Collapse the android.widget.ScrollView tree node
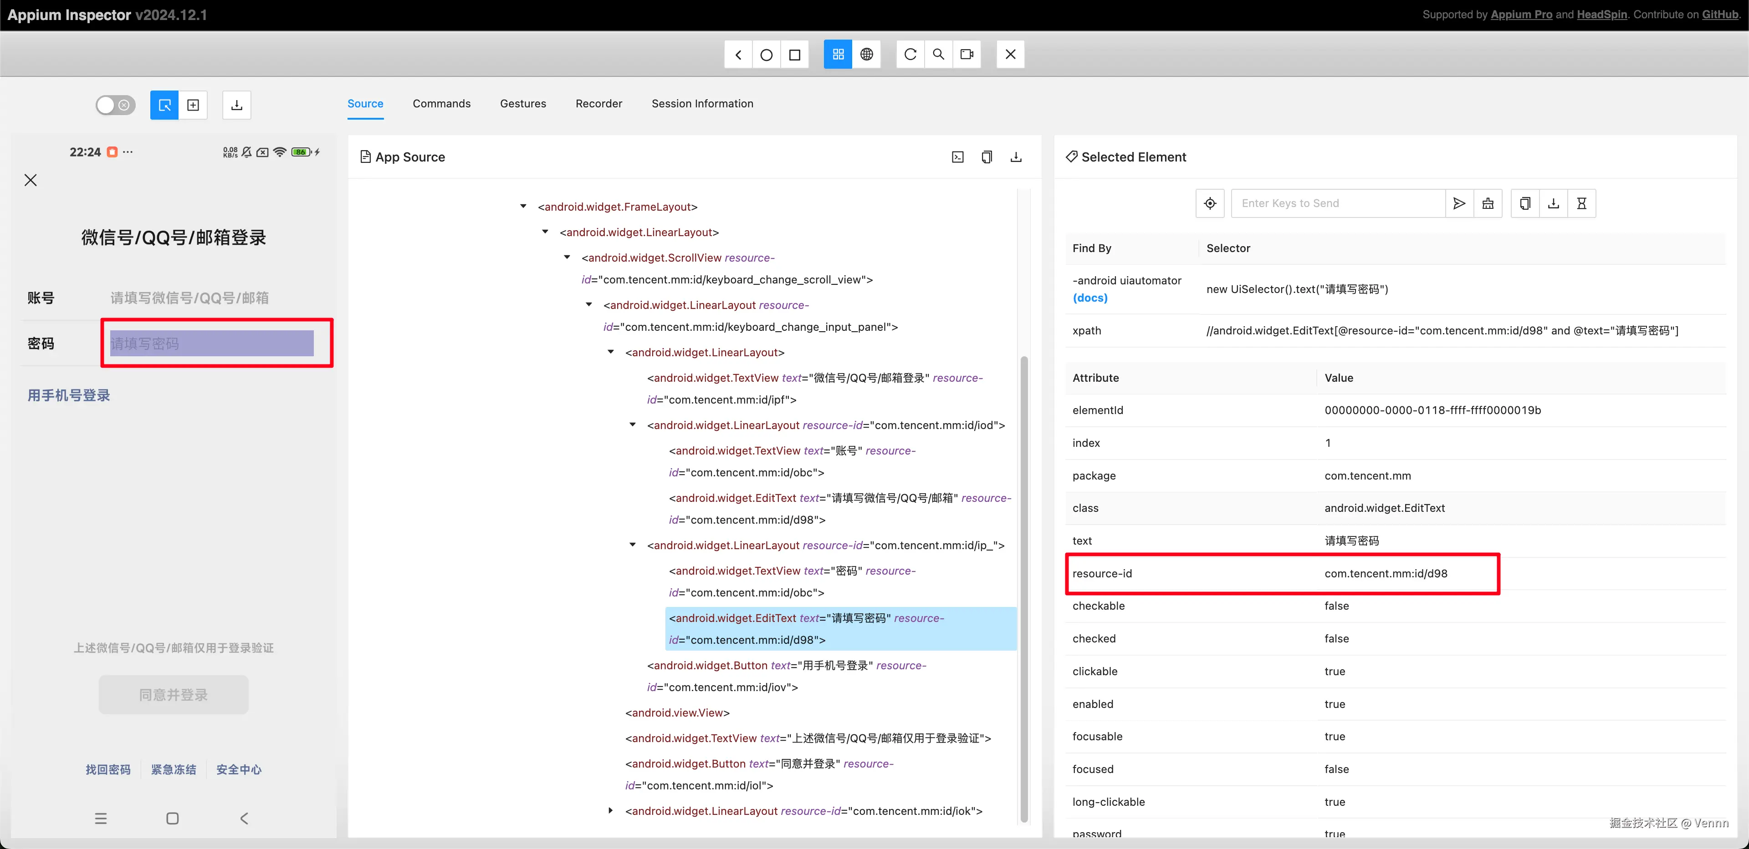 567,258
